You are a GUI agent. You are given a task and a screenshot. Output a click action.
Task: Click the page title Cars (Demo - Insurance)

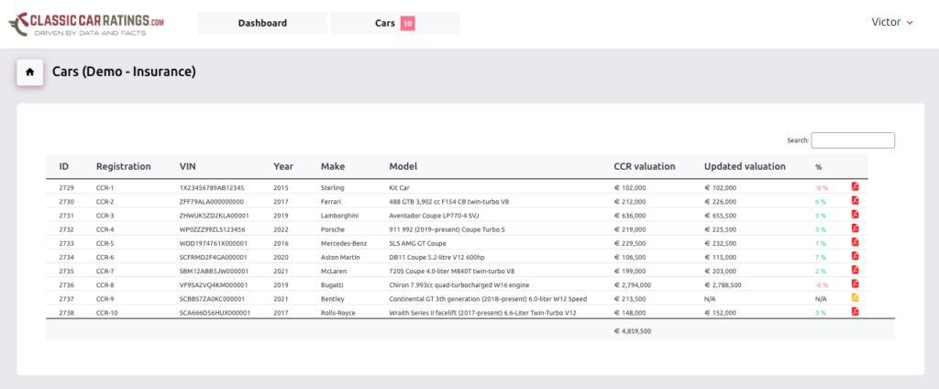tap(124, 72)
